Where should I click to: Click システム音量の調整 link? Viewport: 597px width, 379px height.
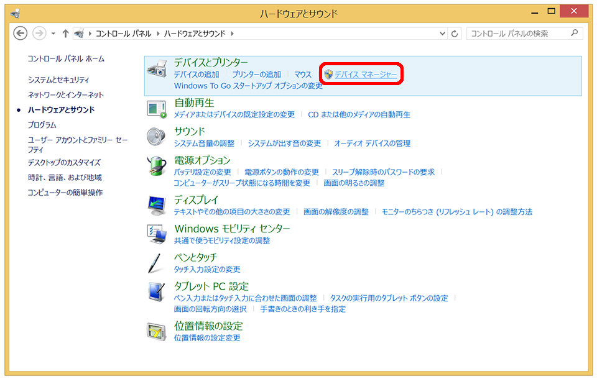click(204, 144)
